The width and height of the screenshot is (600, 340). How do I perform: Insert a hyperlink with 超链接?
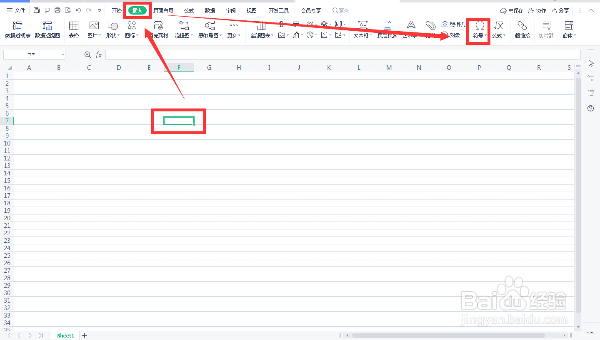522,30
